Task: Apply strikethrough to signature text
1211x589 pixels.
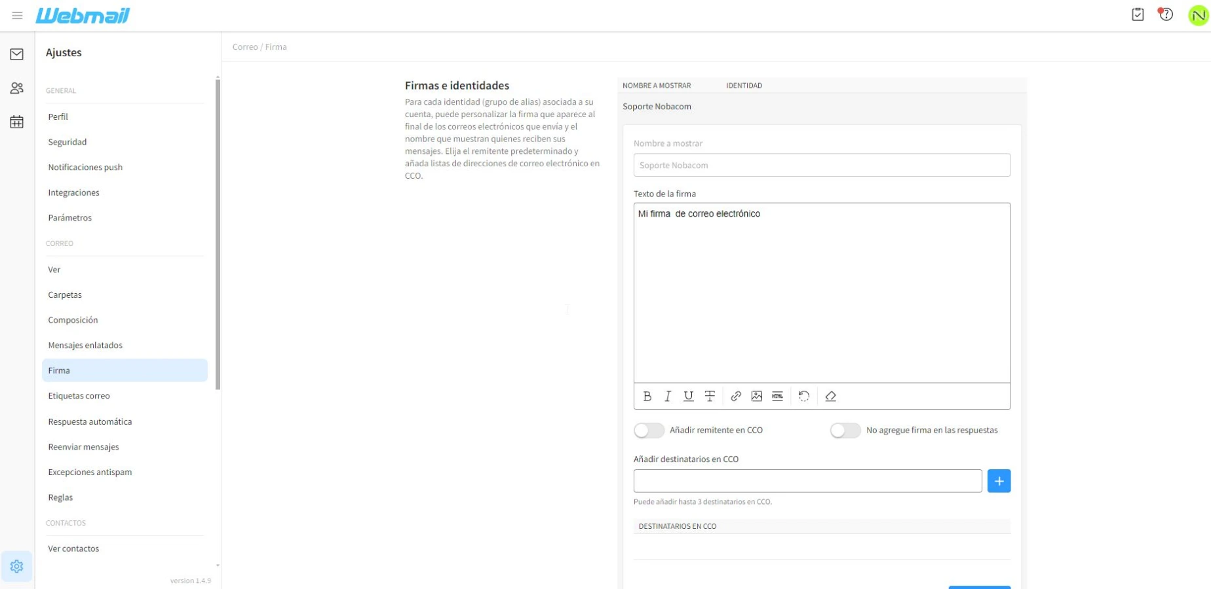Action: tap(709, 396)
